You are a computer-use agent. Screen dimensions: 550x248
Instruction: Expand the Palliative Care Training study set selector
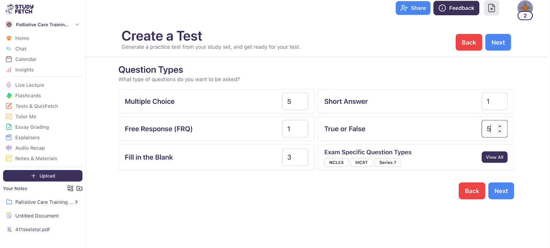coord(77,24)
